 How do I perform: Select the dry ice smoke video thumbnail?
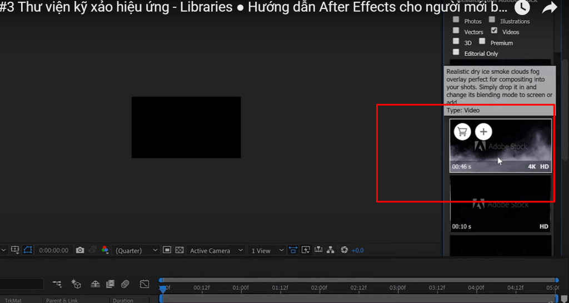pos(501,146)
